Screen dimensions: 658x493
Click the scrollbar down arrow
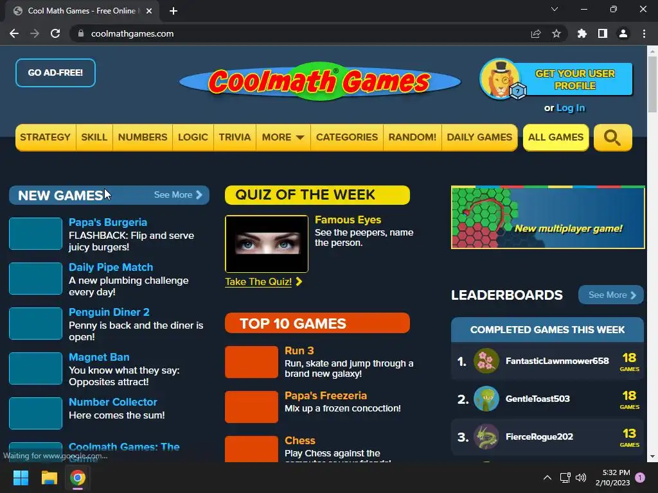tap(652, 456)
